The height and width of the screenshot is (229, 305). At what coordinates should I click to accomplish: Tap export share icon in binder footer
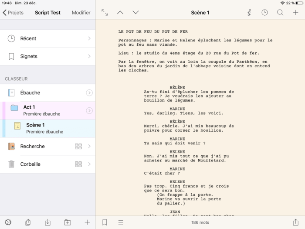pos(28,222)
